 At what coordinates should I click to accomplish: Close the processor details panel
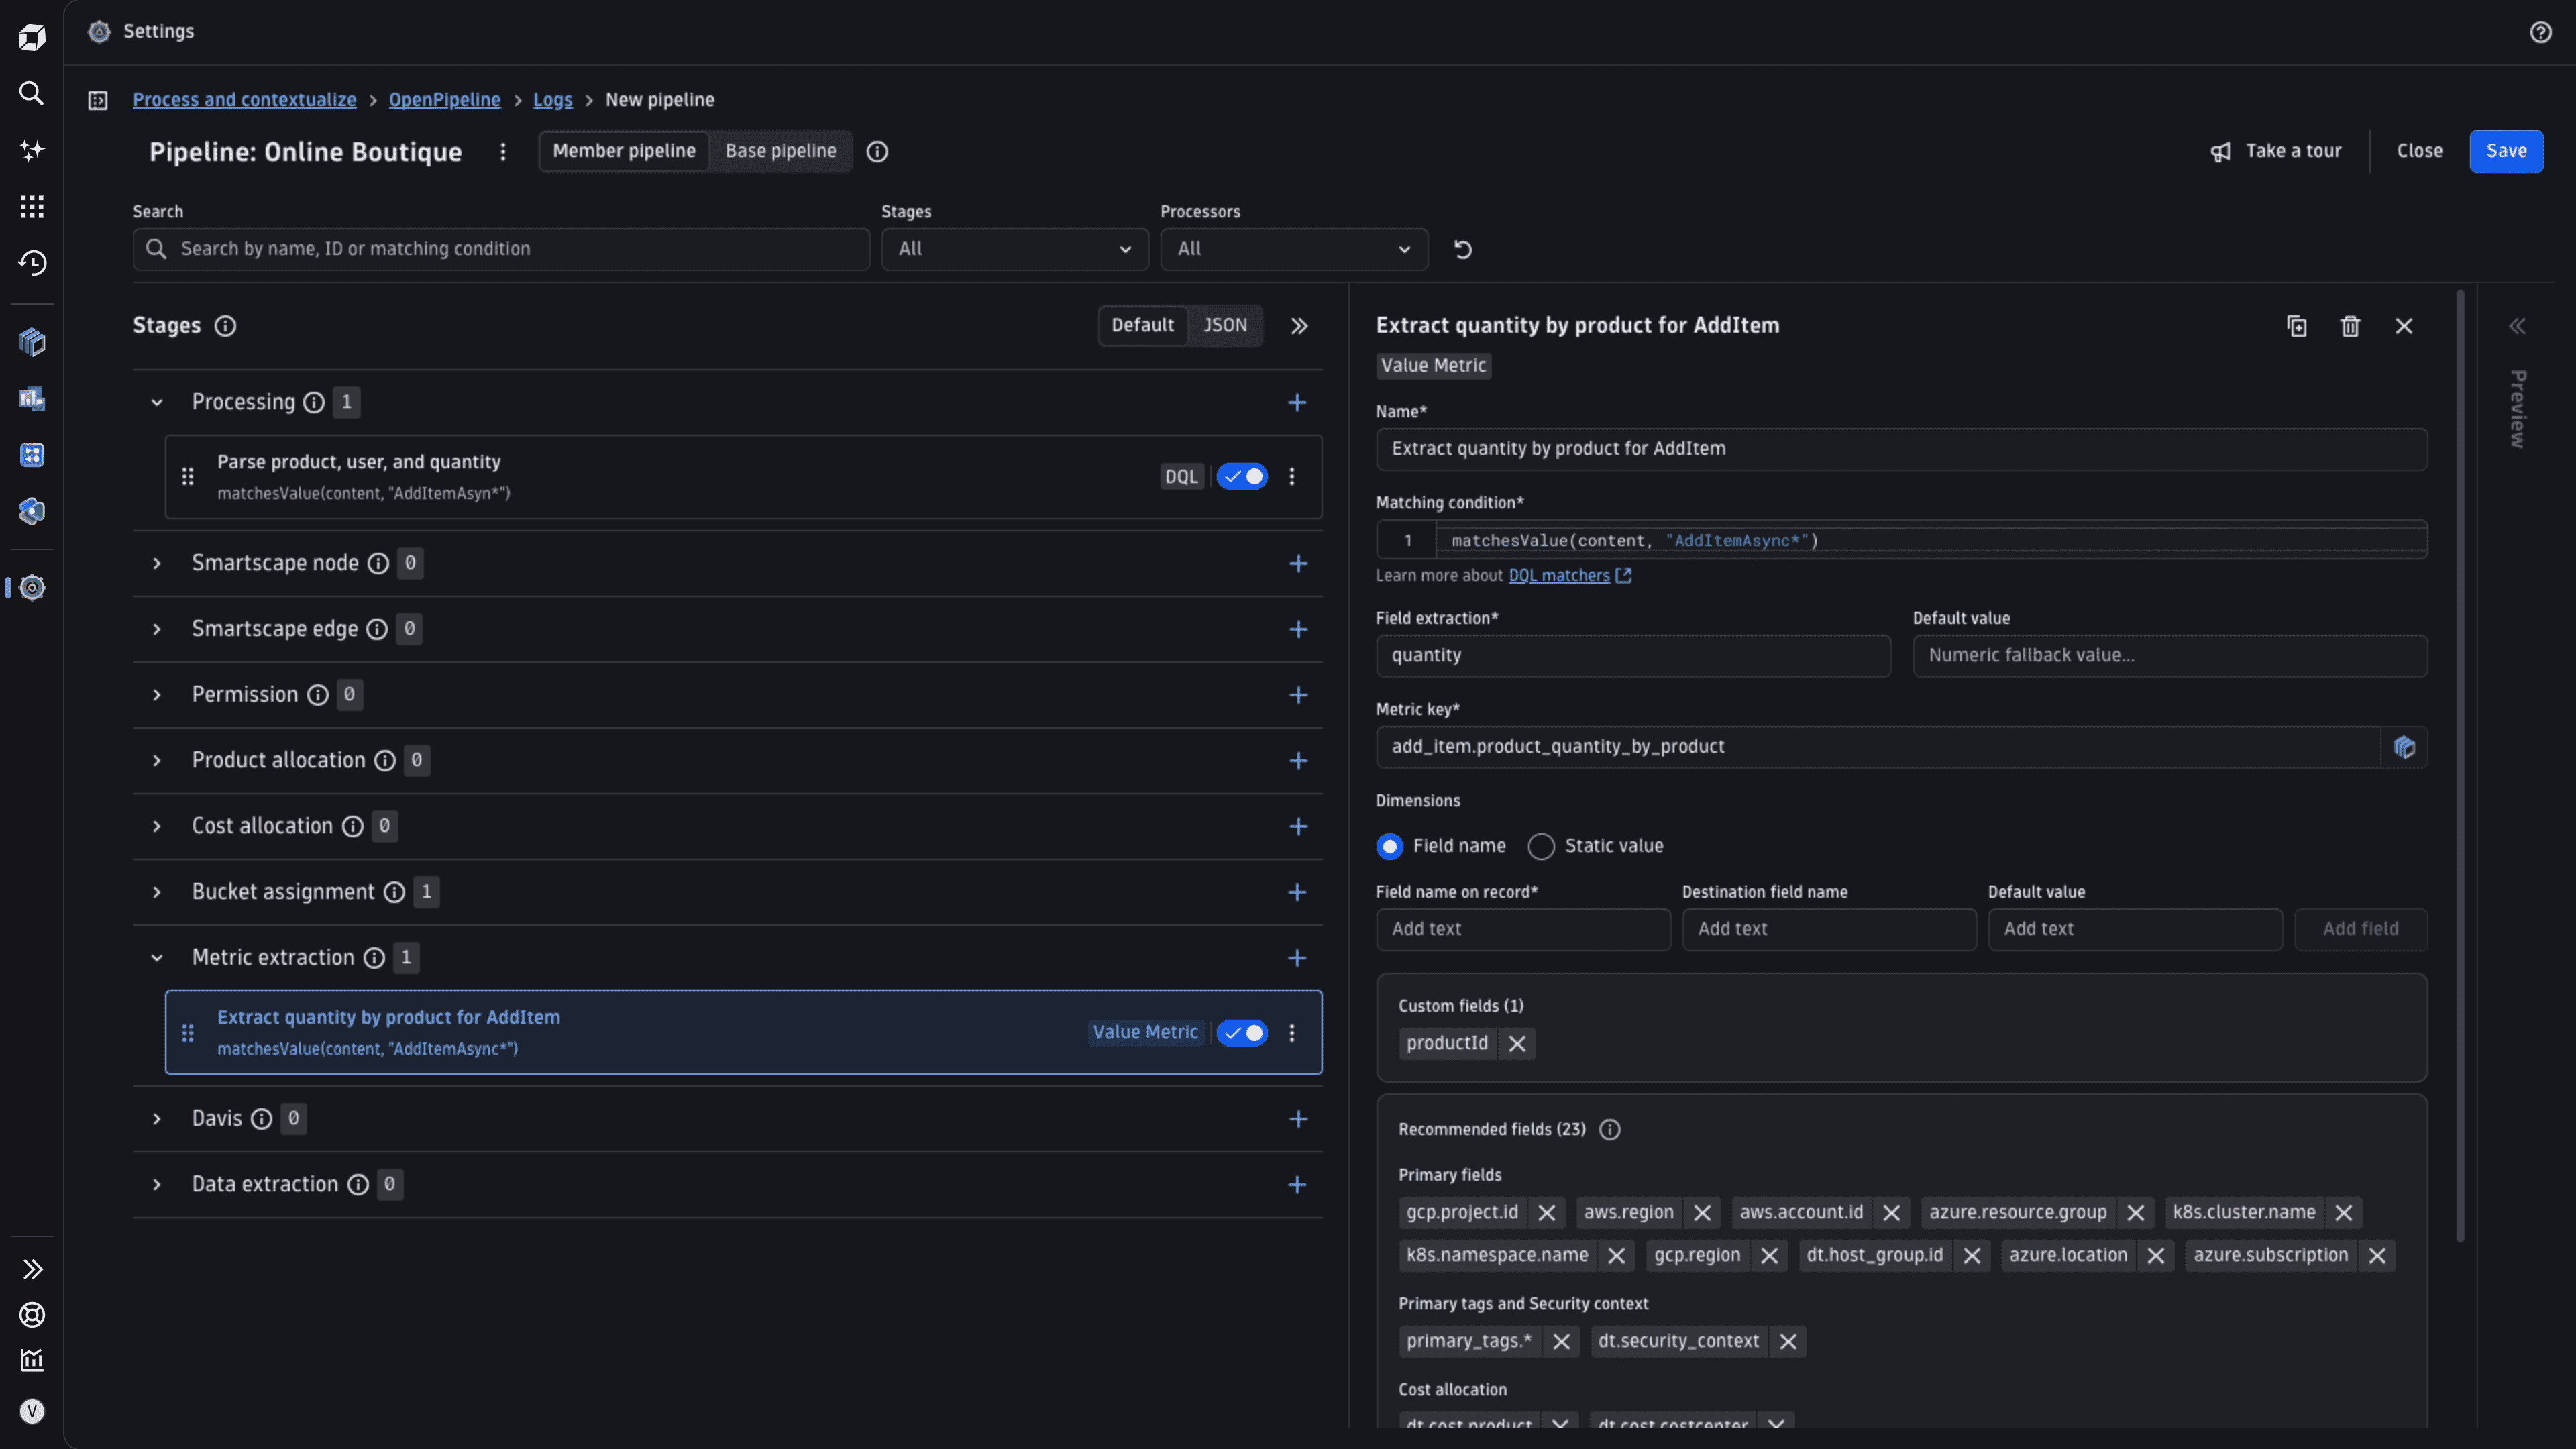pyautogui.click(x=2404, y=326)
